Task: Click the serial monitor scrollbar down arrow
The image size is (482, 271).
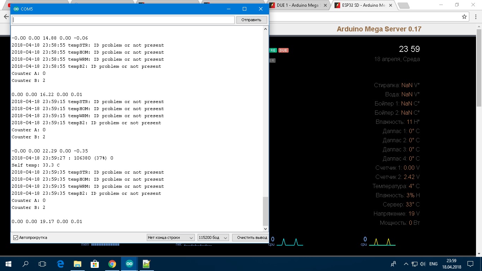Action: (x=266, y=229)
